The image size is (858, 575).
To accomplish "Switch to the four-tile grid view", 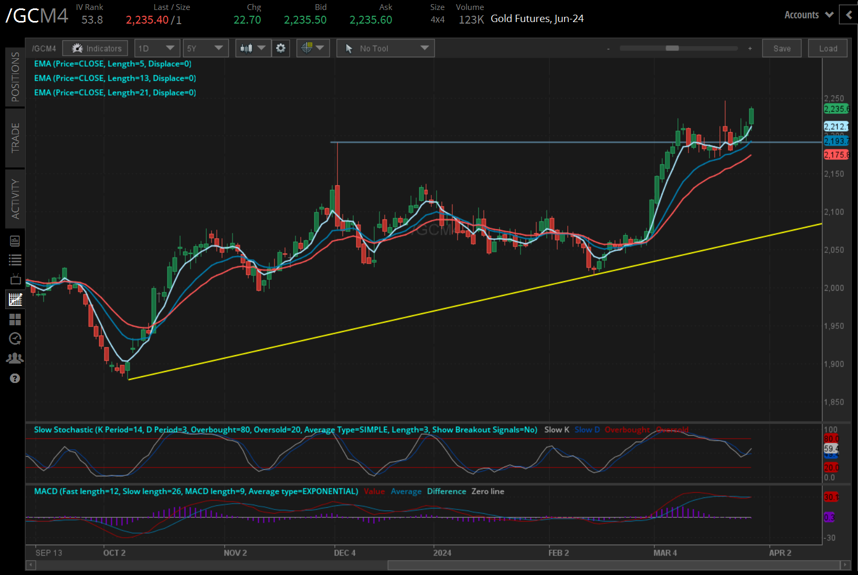I will coord(15,319).
